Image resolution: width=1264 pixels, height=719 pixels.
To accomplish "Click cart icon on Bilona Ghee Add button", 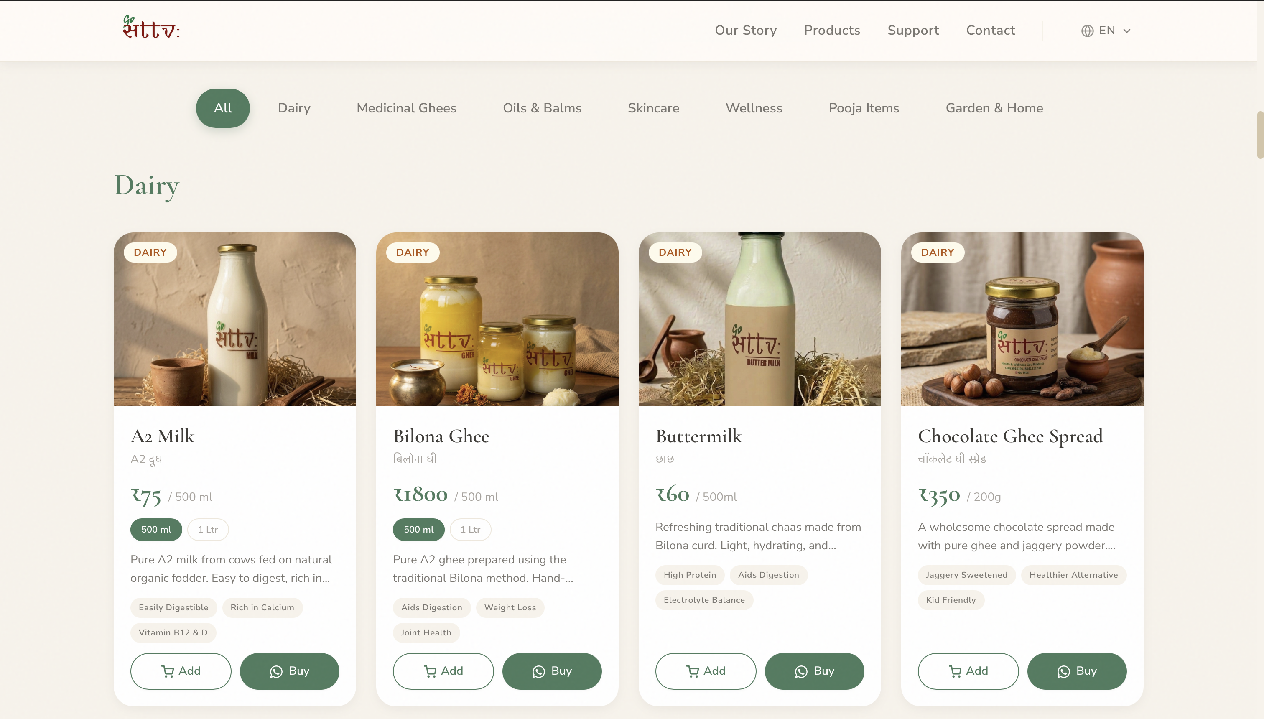I will click(x=430, y=671).
